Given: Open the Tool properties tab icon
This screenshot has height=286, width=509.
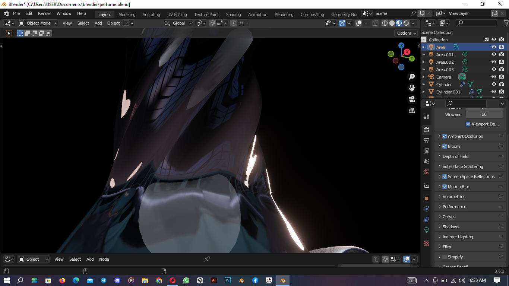Looking at the screenshot, I should [x=427, y=117].
